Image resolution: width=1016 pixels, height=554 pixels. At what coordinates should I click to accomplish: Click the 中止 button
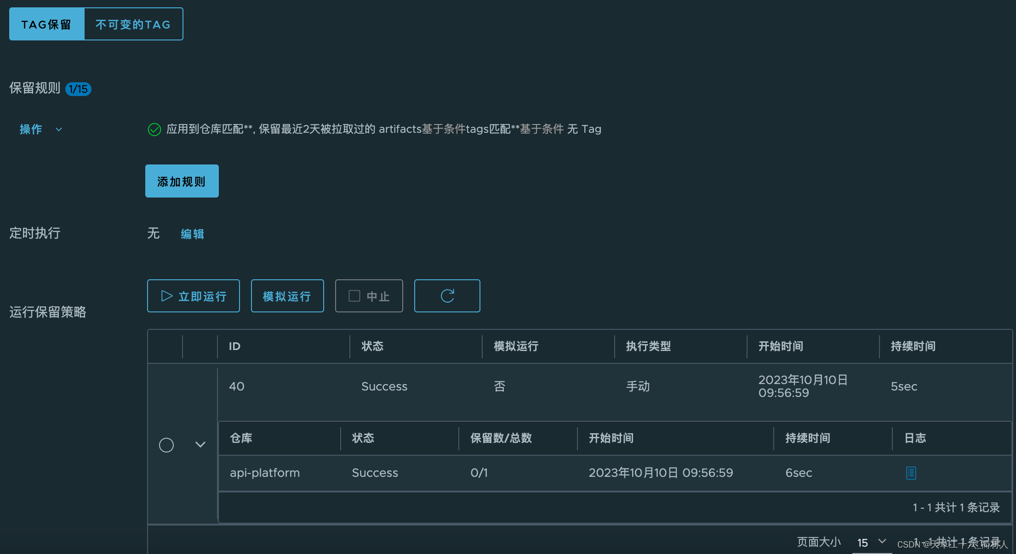pos(369,296)
